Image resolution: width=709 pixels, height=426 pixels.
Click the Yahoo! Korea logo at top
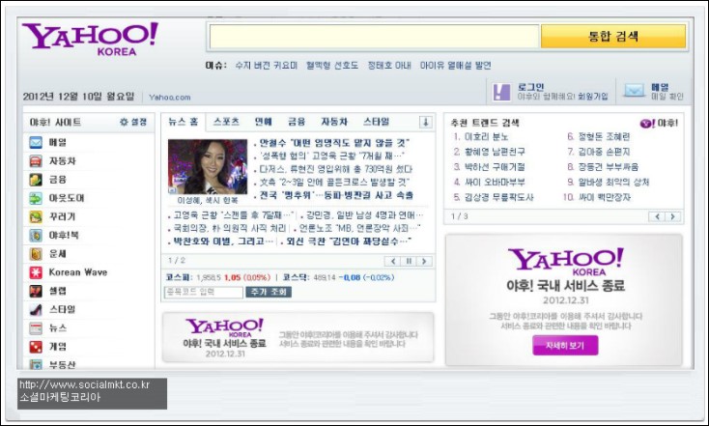tap(91, 40)
